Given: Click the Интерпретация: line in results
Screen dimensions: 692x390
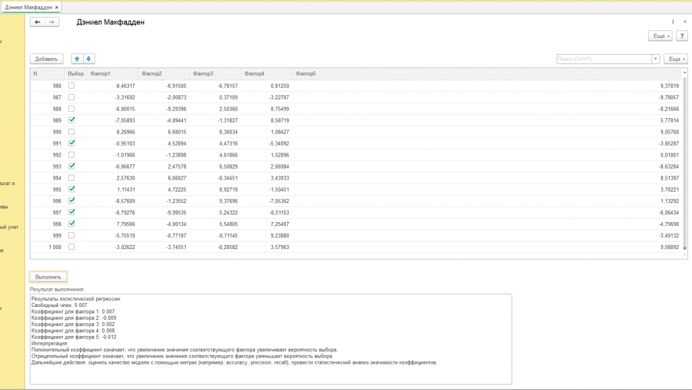Looking at the screenshot, I should (50, 343).
